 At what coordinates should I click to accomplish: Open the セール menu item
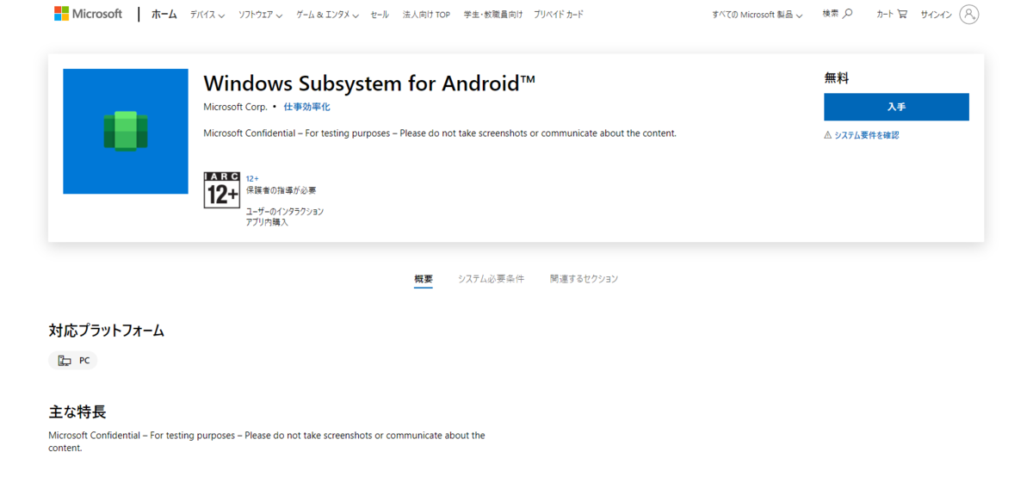380,15
